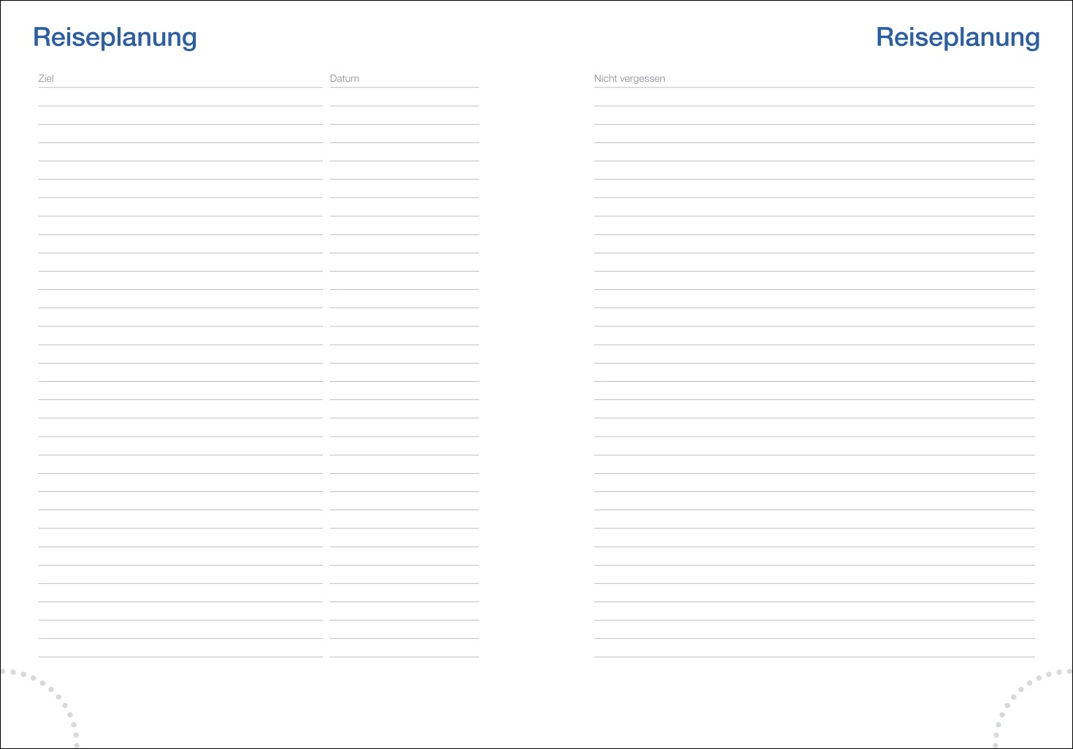Click the last blank row in Datum column
Image resolution: width=1073 pixels, height=749 pixels.
click(x=404, y=649)
